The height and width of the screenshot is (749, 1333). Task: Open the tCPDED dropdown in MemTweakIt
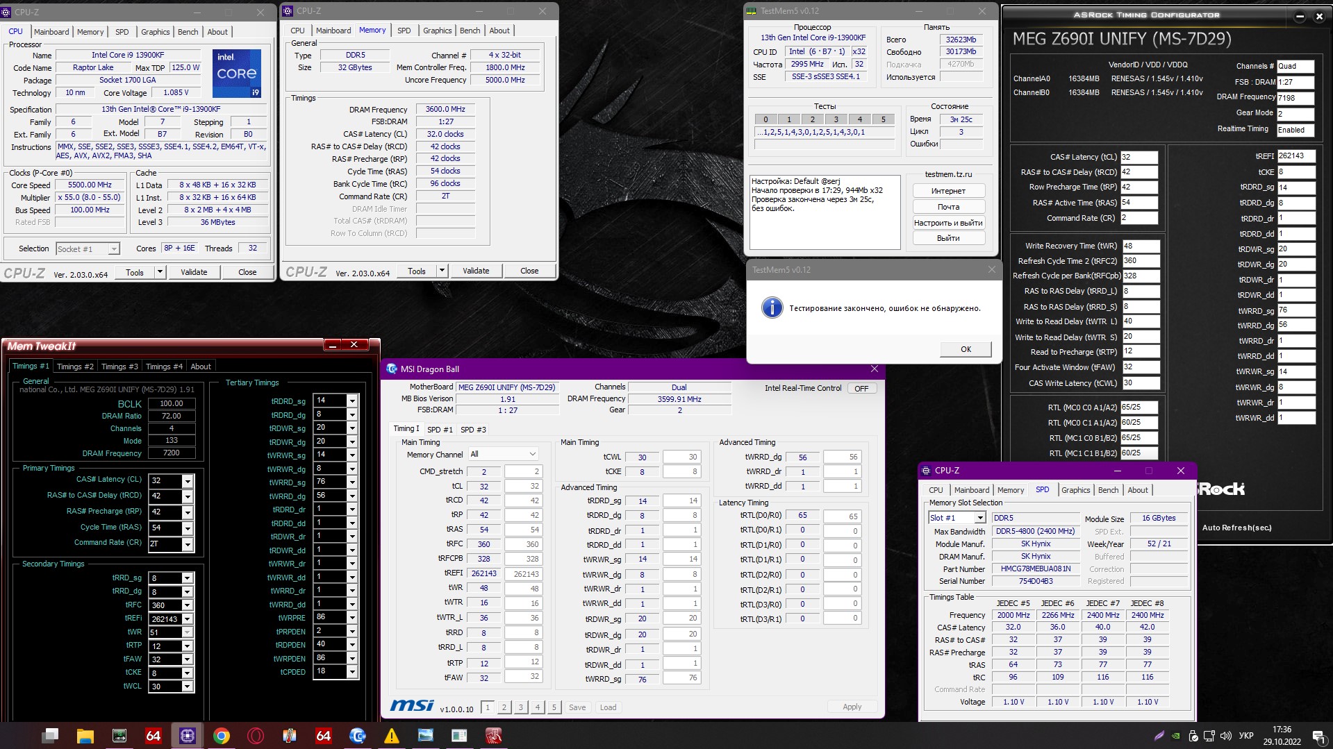[352, 672]
